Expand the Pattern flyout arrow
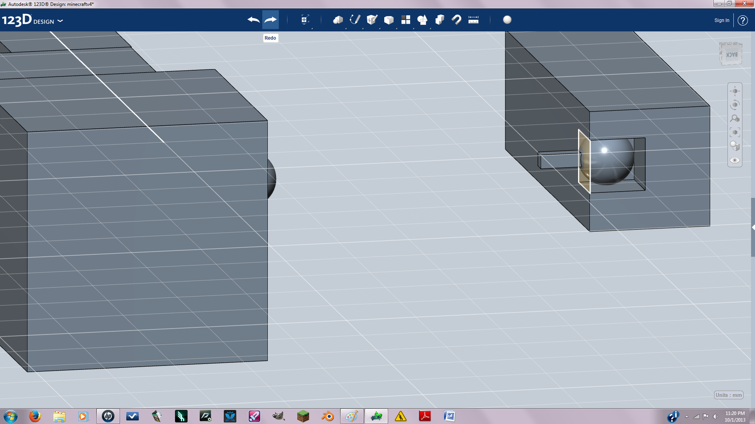 coord(414,28)
